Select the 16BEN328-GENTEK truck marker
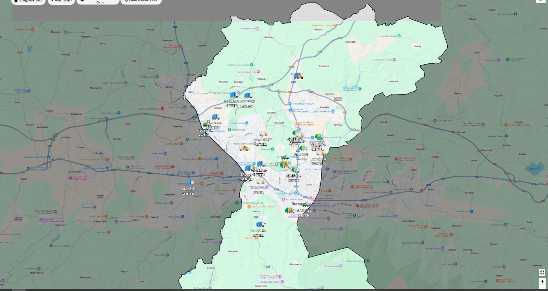The height and width of the screenshot is (291, 548). click(248, 96)
